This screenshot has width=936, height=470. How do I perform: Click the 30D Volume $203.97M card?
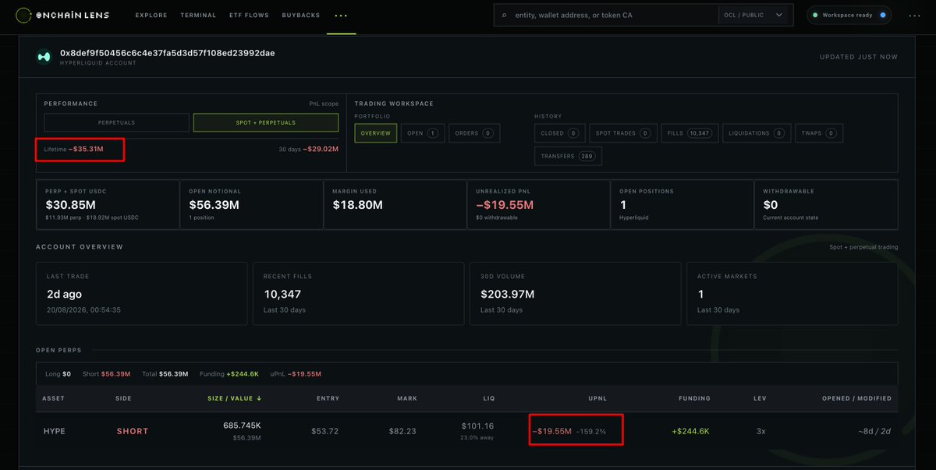click(x=575, y=293)
